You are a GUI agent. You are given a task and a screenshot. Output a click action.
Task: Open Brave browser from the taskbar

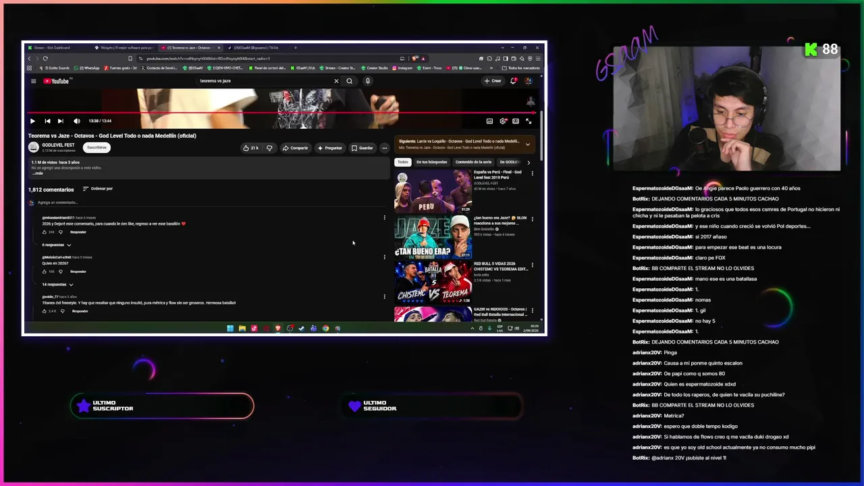(x=277, y=329)
